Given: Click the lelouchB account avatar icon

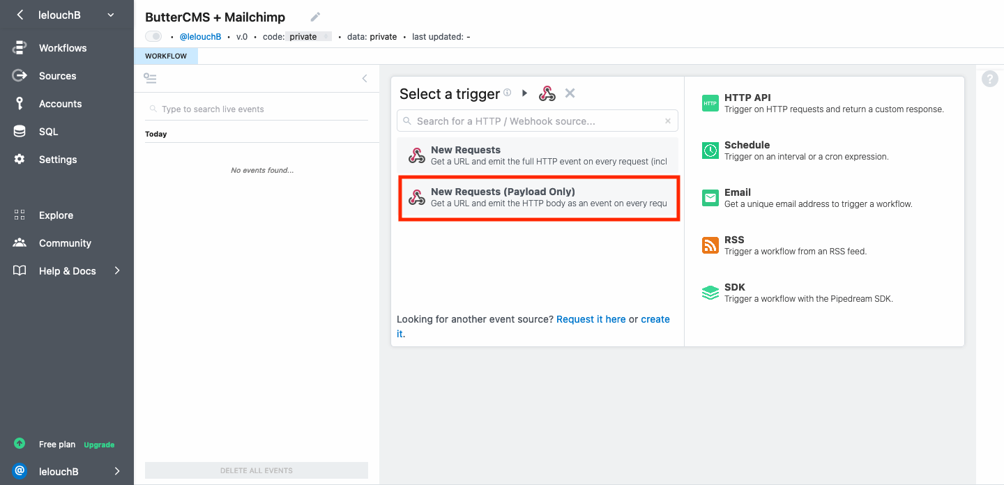Looking at the screenshot, I should (x=20, y=471).
